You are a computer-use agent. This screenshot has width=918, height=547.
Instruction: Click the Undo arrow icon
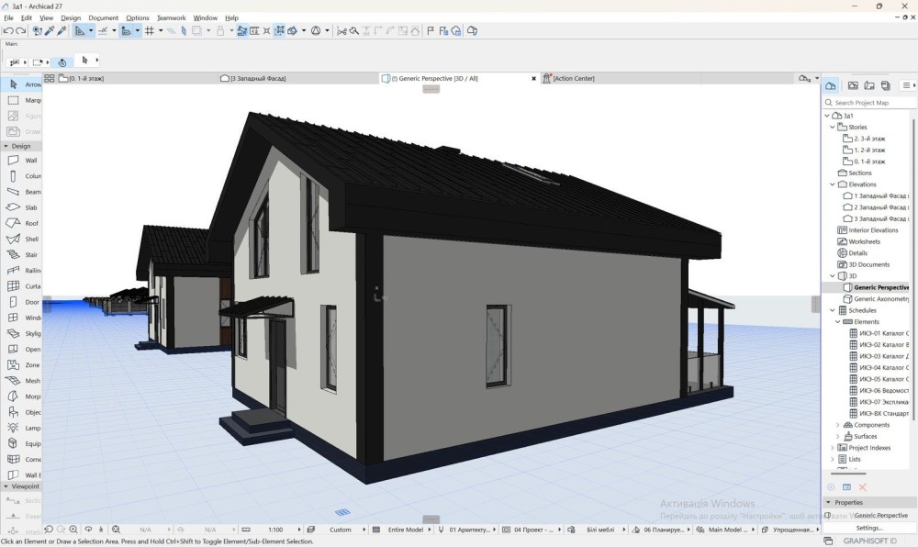coord(8,30)
